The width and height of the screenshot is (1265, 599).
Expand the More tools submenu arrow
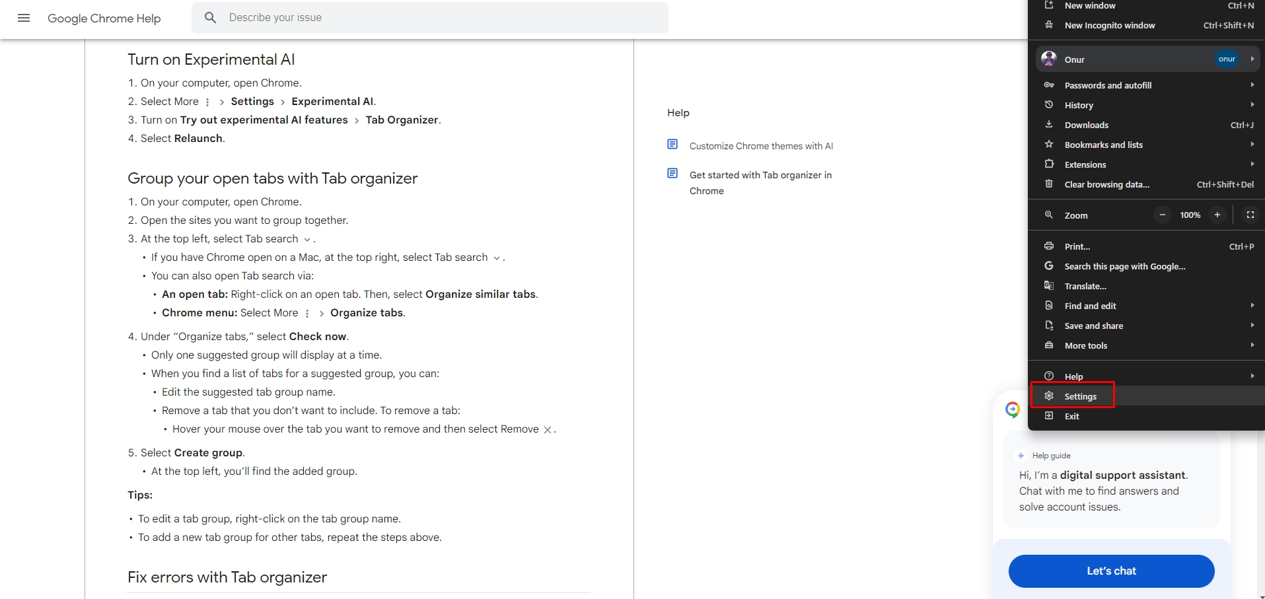coord(1252,345)
